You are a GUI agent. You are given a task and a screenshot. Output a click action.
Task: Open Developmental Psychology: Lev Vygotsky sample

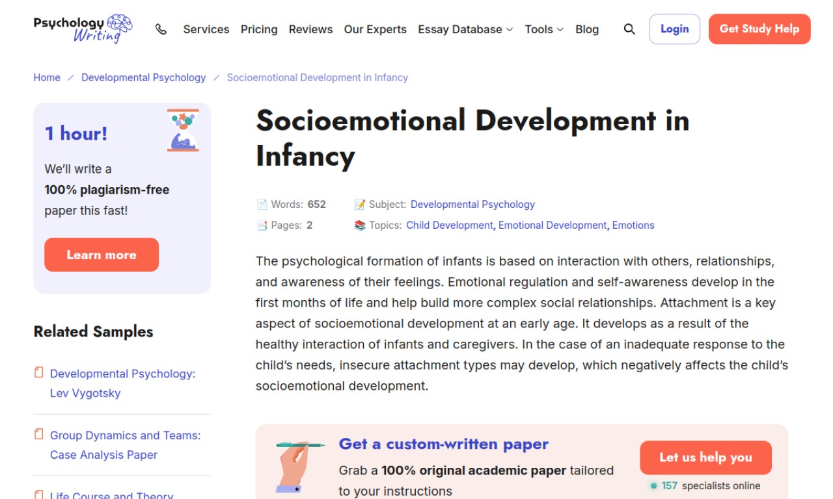[x=122, y=383]
